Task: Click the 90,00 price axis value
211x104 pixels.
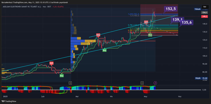Action: pos(205,64)
